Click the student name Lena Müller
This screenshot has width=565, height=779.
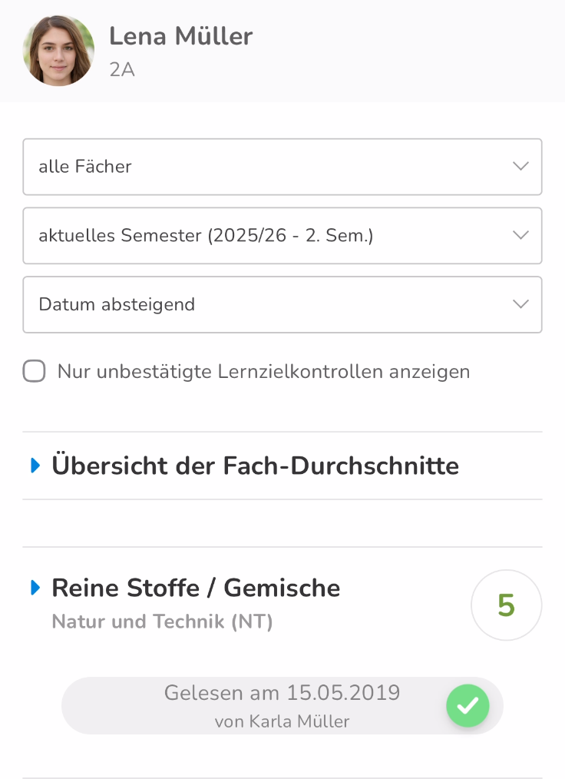(x=180, y=36)
